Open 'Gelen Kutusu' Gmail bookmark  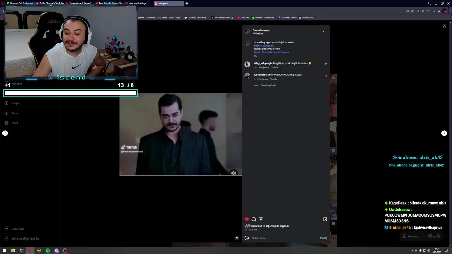[170, 17]
